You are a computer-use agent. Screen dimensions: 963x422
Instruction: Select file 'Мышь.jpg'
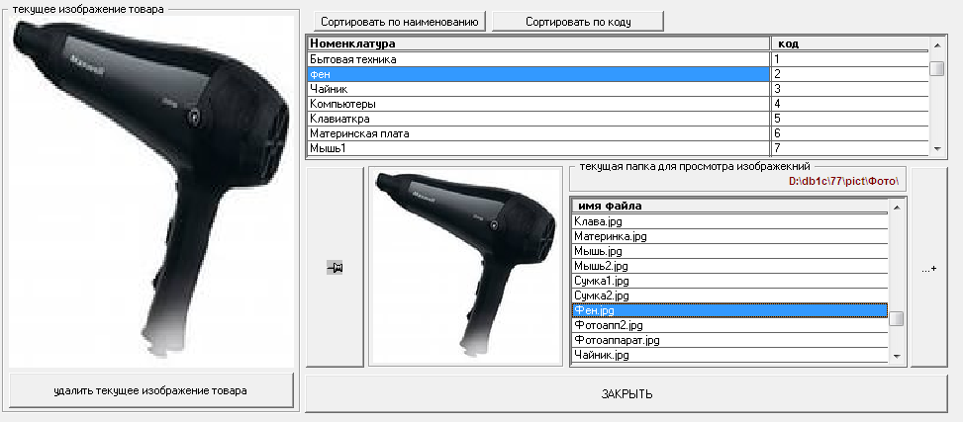(x=729, y=251)
